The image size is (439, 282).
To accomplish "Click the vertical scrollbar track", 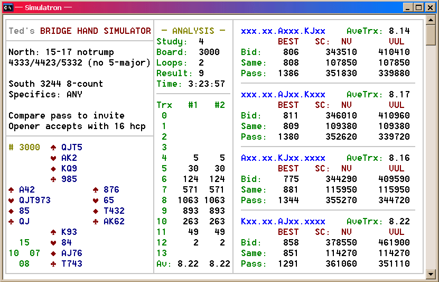I will 431,159.
